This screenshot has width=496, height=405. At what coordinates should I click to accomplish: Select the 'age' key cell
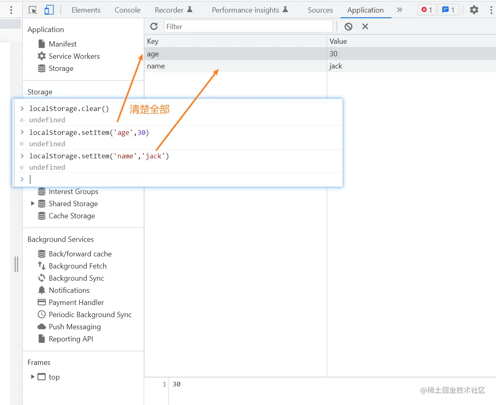coord(236,54)
